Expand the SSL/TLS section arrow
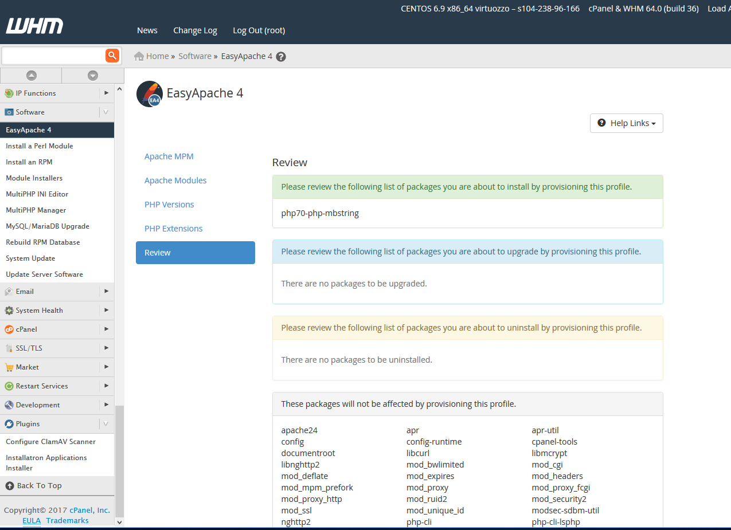This screenshot has height=530, width=731. [x=106, y=348]
